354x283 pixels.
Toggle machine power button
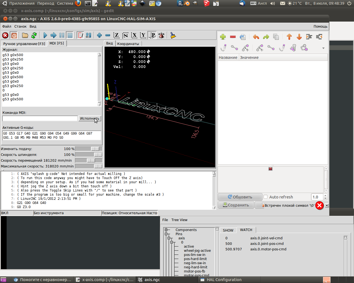pos(14,35)
